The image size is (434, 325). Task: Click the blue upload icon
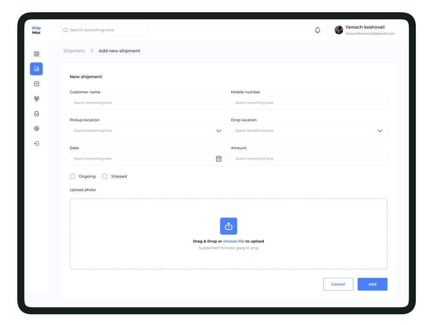tap(228, 226)
